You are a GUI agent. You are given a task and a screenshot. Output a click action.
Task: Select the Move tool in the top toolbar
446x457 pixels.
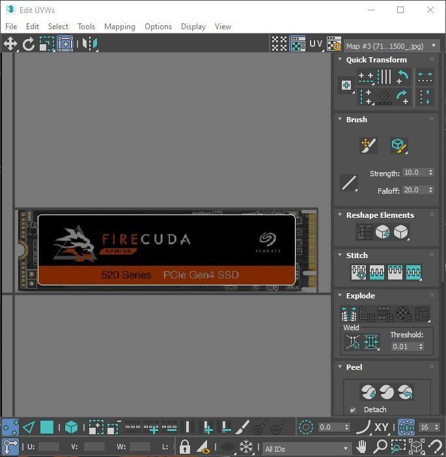(10, 44)
